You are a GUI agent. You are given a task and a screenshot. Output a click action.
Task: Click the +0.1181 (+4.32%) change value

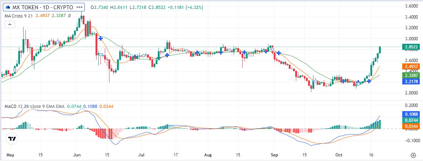point(185,7)
